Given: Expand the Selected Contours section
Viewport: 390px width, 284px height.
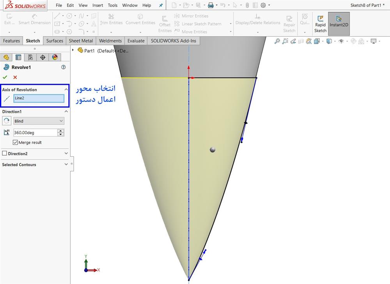Looking at the screenshot, I should [x=66, y=165].
